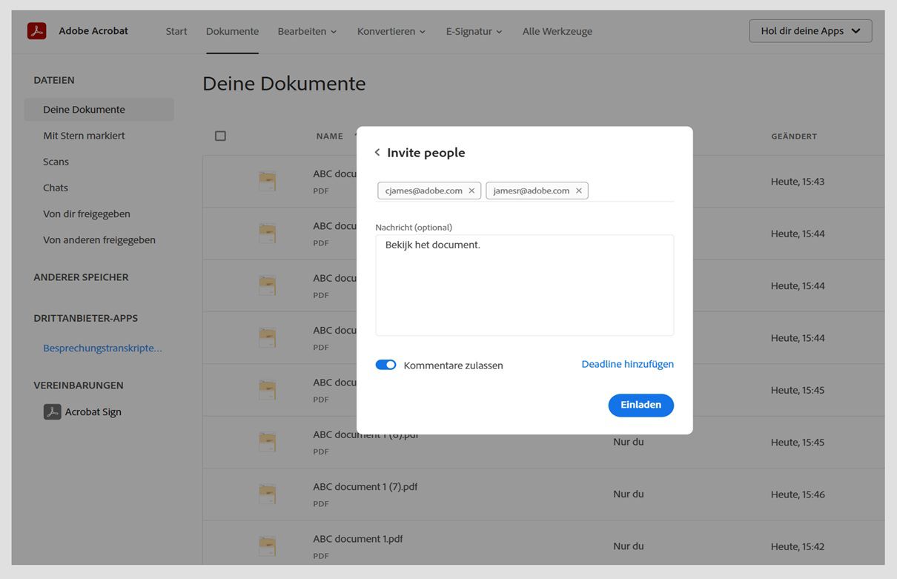Click inside the Nachricht message text area

click(x=524, y=284)
